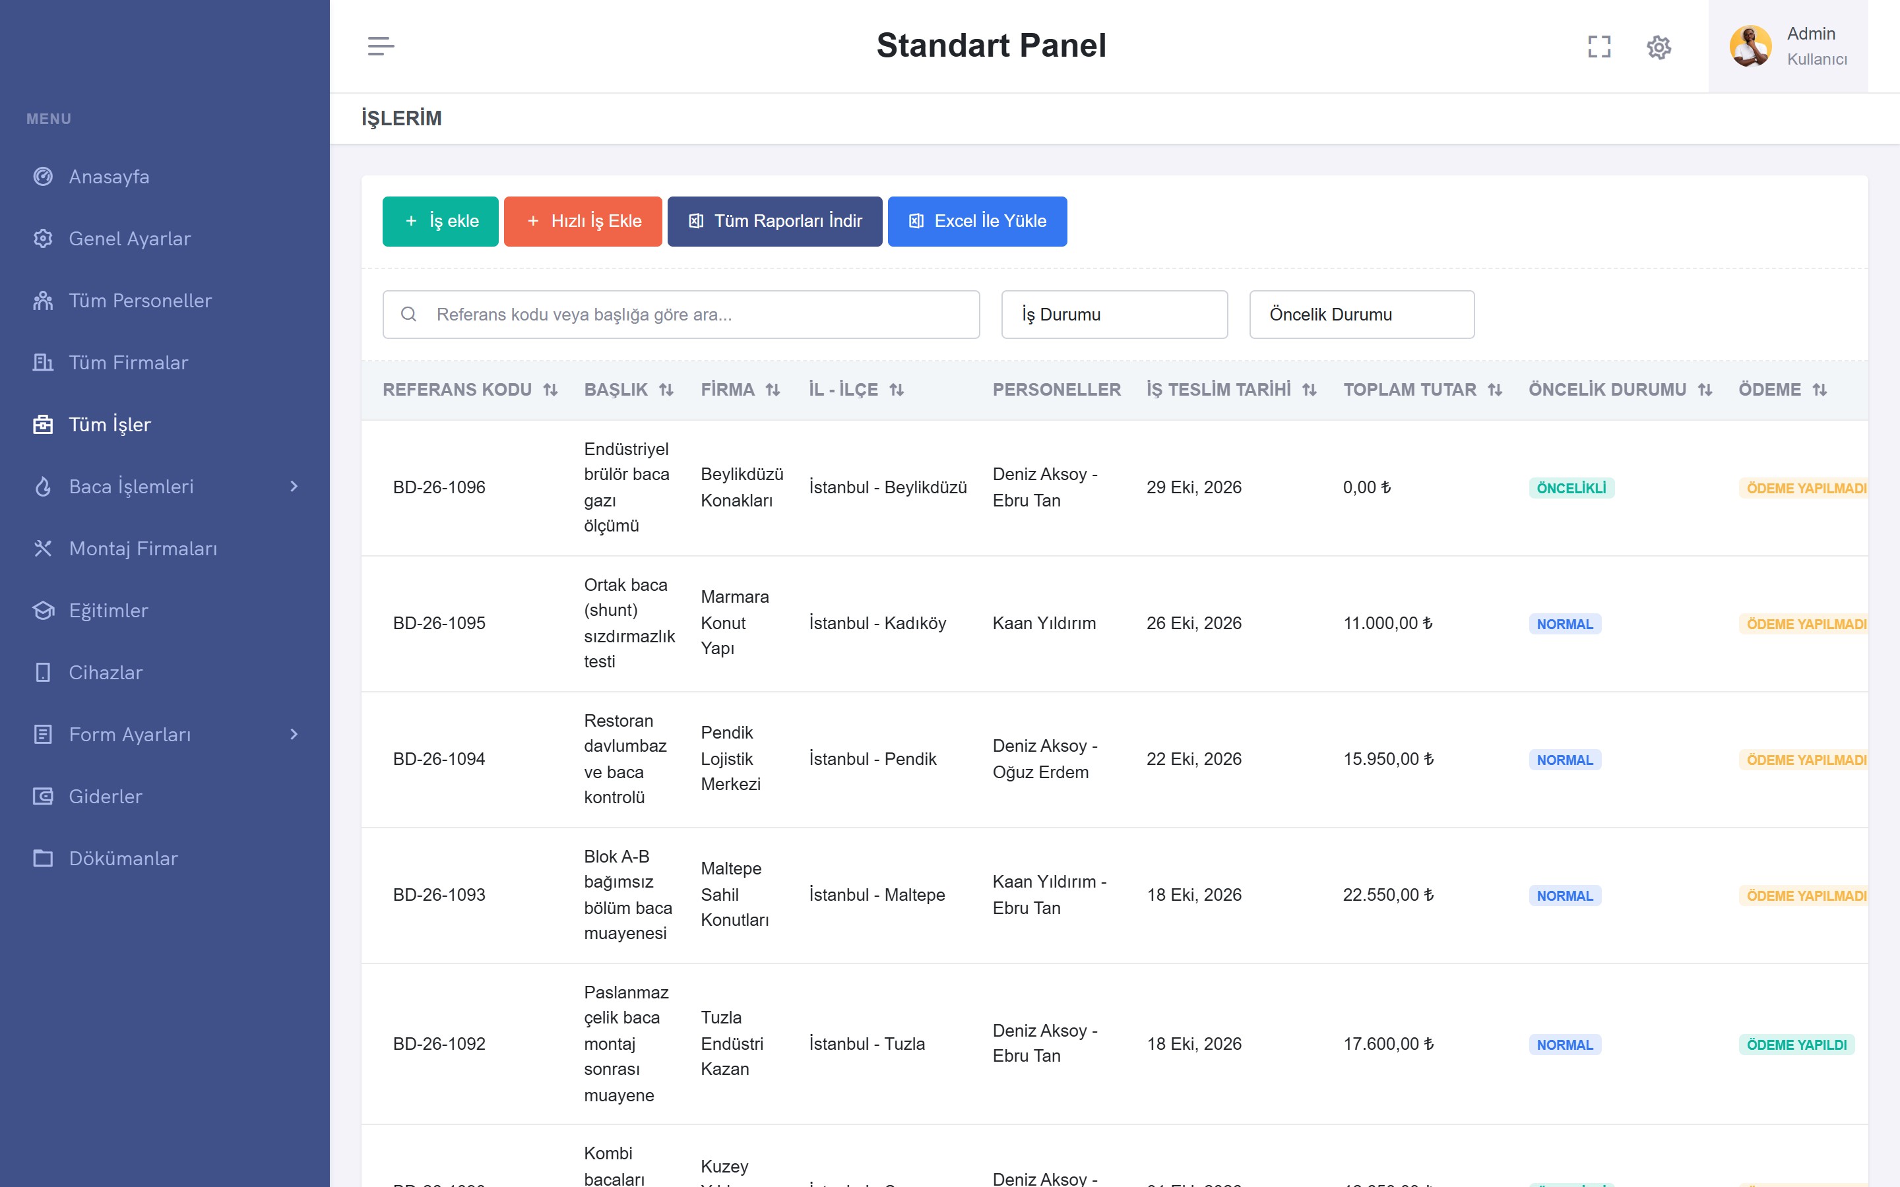The height and width of the screenshot is (1187, 1900).
Task: Sort by İş Teslim Tarihi column
Action: pyautogui.click(x=1310, y=390)
